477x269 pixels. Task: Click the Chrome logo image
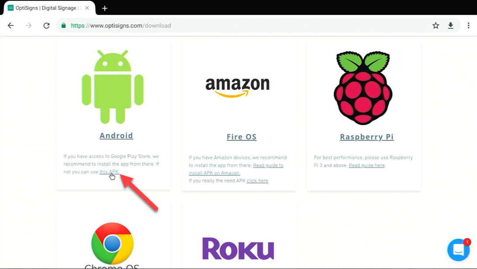tap(112, 243)
